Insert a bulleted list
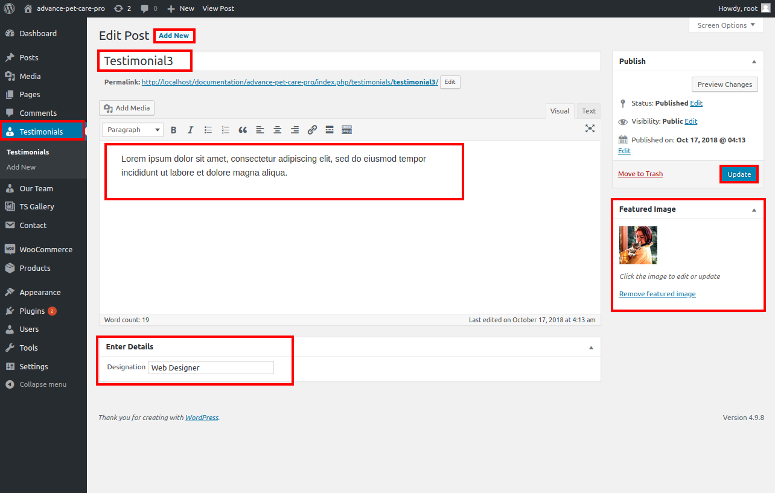 [x=208, y=130]
